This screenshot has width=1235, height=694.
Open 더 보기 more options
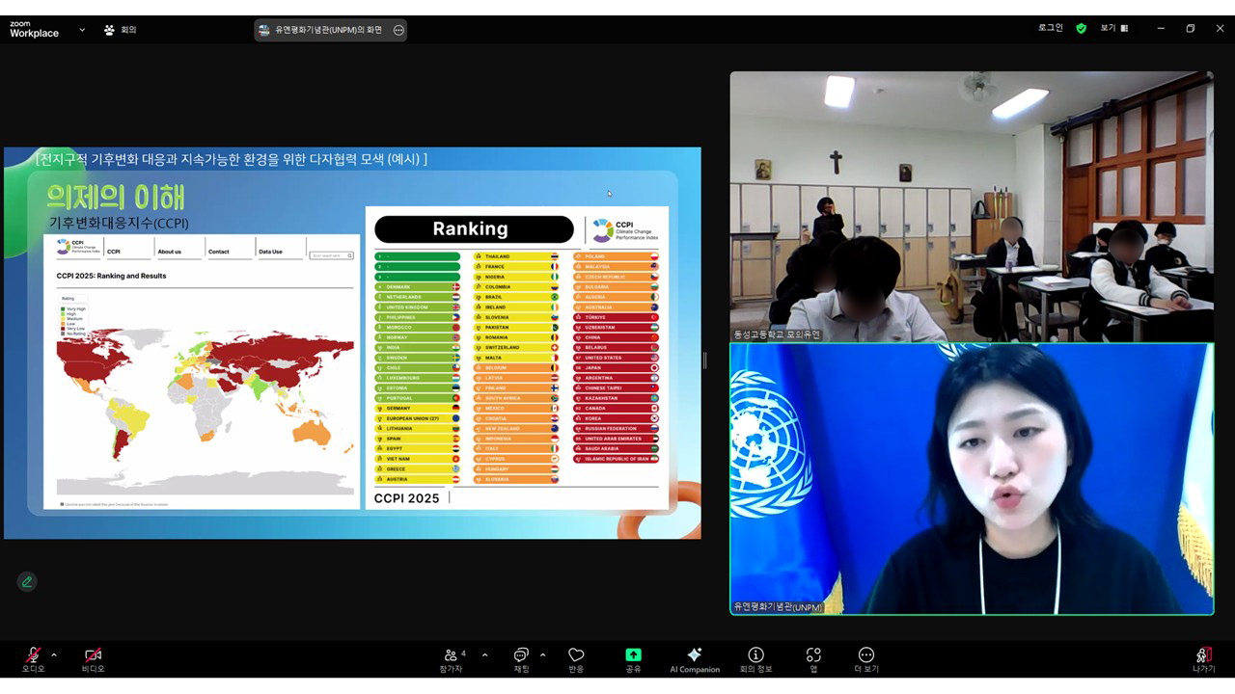pos(866,656)
